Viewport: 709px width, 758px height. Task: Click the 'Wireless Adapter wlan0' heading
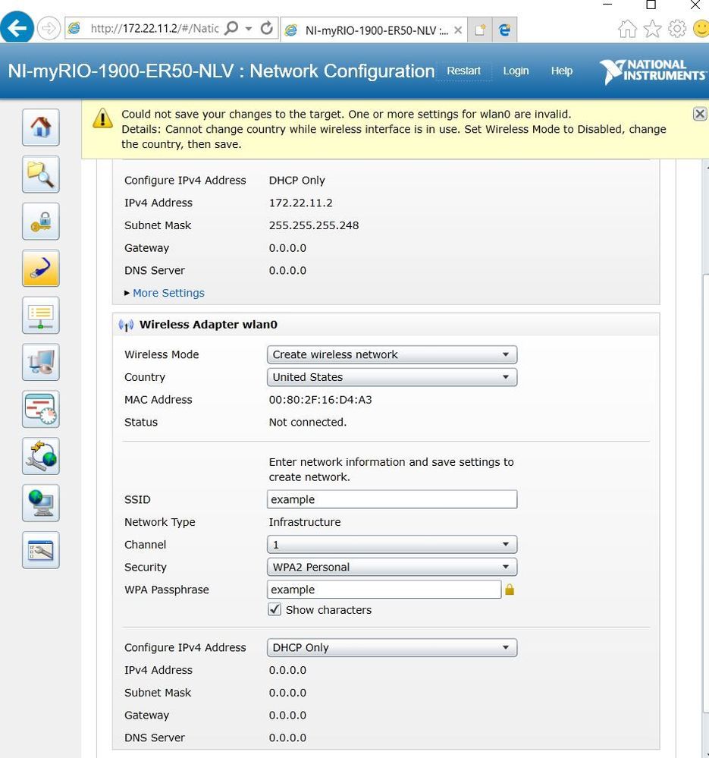[x=209, y=325]
